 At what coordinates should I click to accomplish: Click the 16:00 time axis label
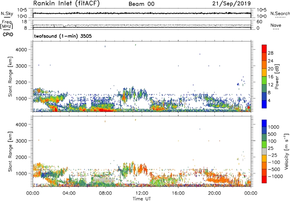178,193
